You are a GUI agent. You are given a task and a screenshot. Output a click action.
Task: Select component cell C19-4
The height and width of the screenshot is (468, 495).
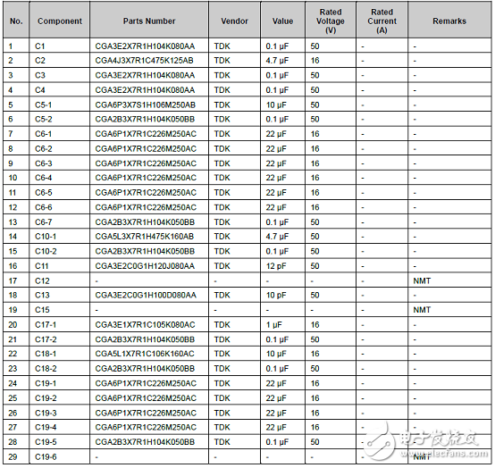[x=60, y=427]
